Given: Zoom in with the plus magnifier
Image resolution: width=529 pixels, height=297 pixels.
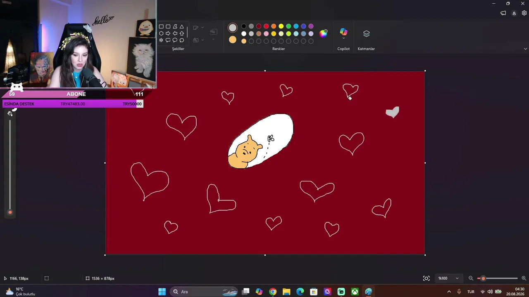Looking at the screenshot, I should click(x=524, y=278).
